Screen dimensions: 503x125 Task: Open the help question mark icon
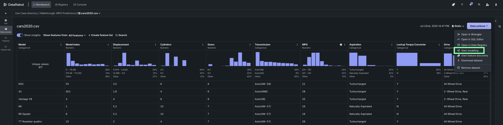[462, 4]
